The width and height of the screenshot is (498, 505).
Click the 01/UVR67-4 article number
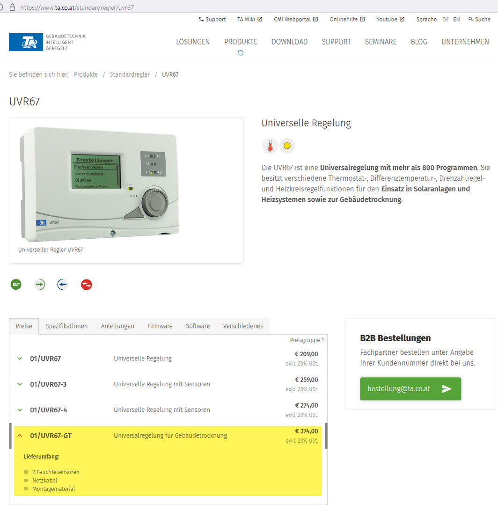coord(49,410)
